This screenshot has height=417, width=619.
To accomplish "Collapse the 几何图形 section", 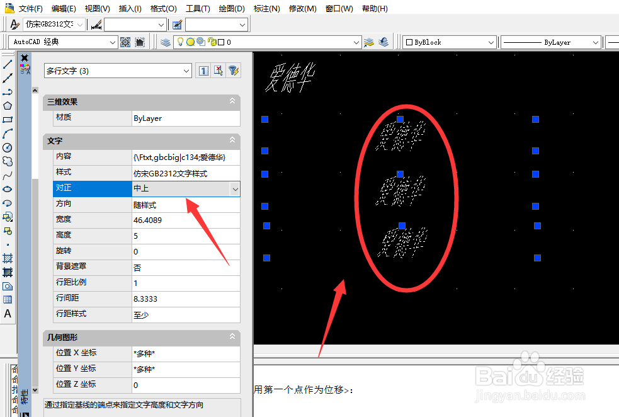I will tap(232, 336).
